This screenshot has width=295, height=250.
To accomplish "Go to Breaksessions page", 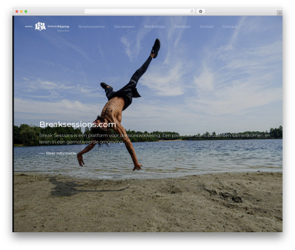I will (x=91, y=27).
